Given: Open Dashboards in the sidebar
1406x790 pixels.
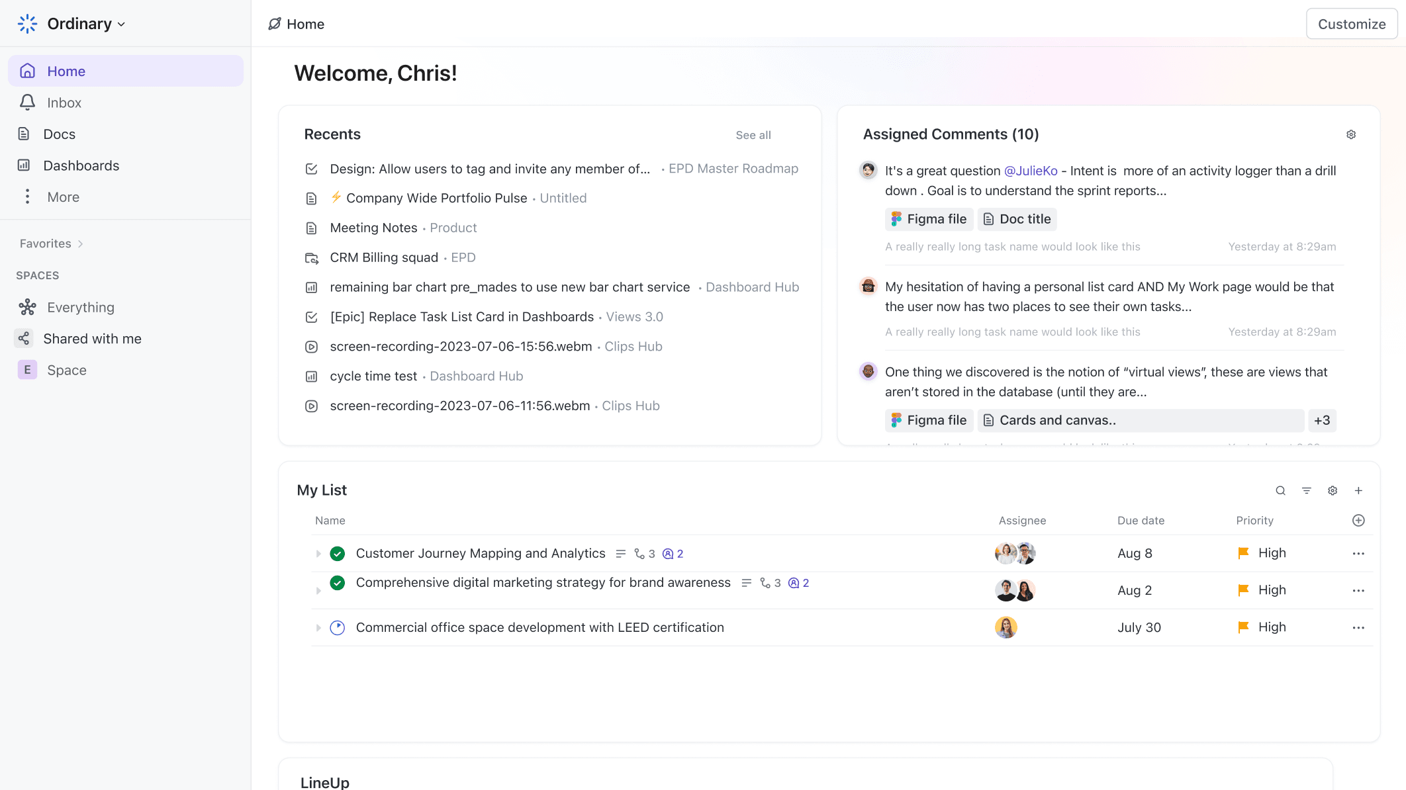Looking at the screenshot, I should tap(81, 165).
